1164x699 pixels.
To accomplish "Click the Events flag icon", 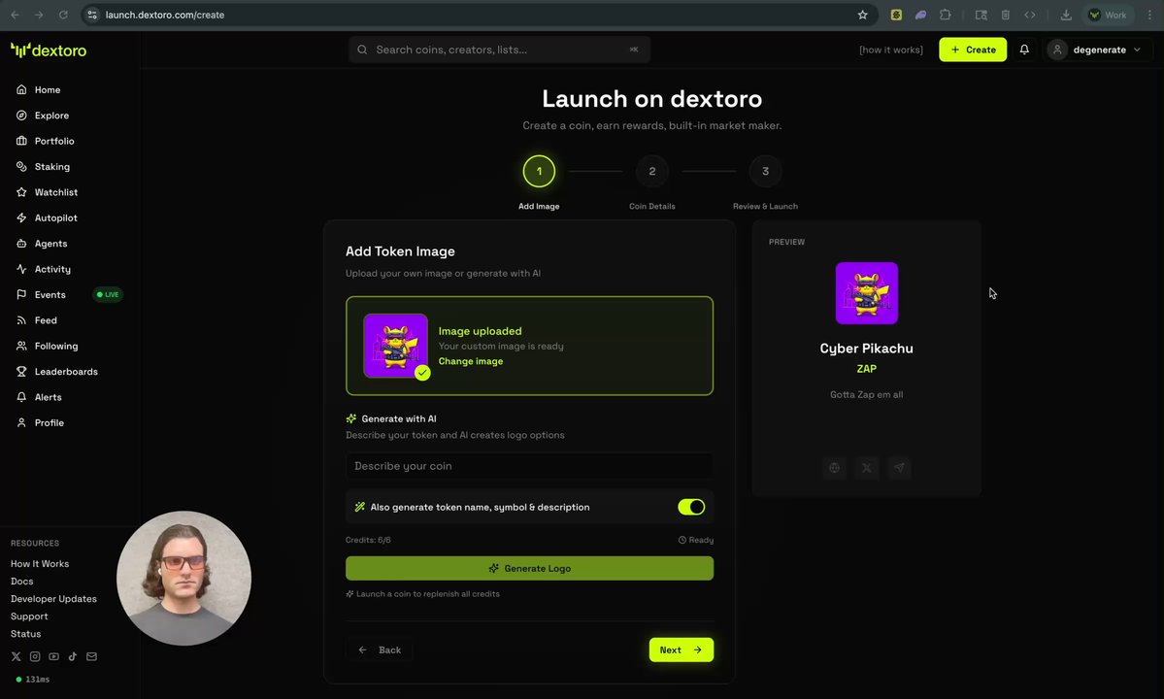I will click(x=21, y=294).
